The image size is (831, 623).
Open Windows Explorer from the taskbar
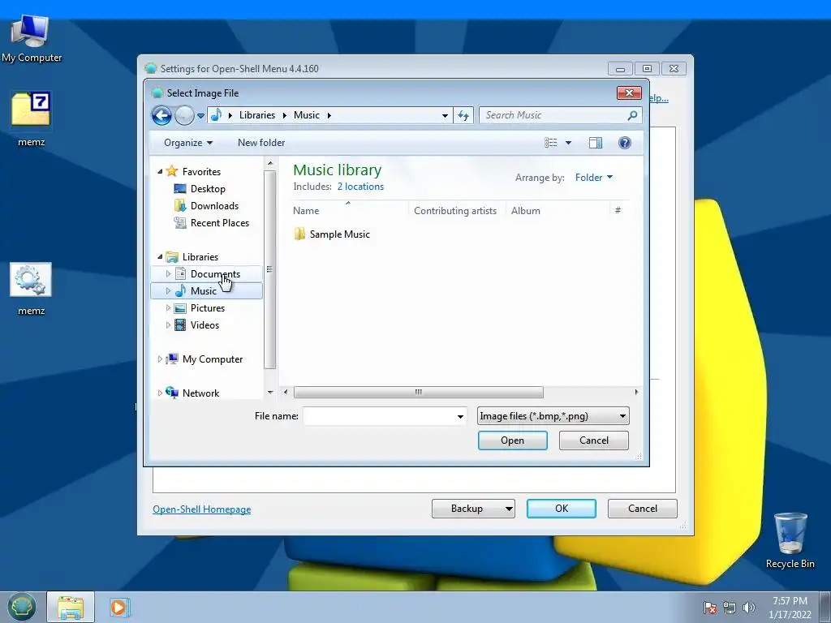[x=71, y=607]
